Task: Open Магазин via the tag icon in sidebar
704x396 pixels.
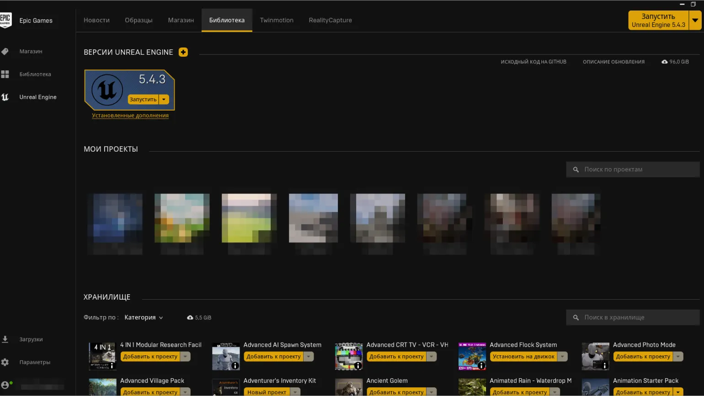Action: pos(5,52)
